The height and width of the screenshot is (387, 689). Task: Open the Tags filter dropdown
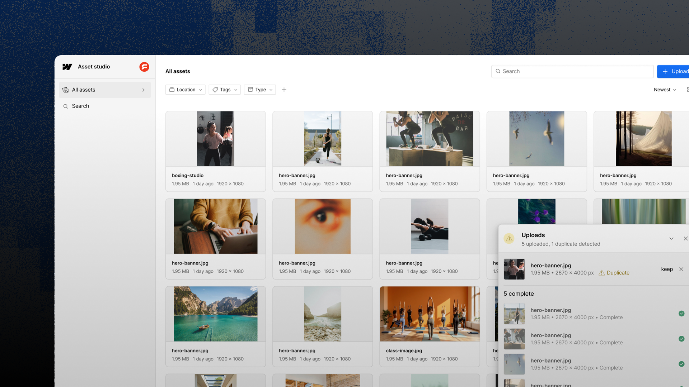point(225,90)
